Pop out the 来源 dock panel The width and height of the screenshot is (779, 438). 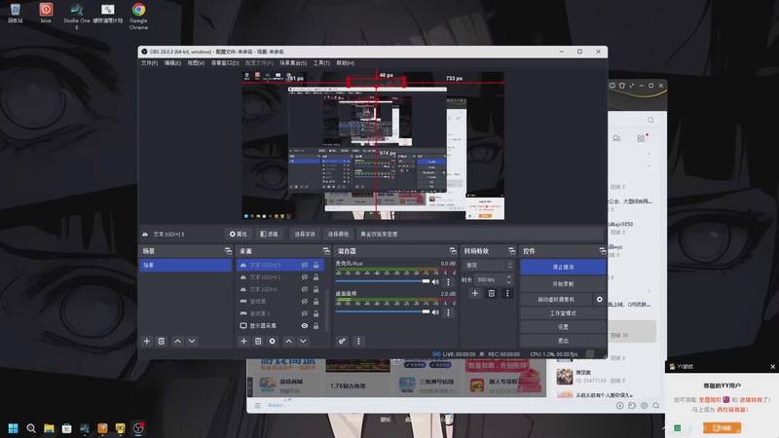326,251
